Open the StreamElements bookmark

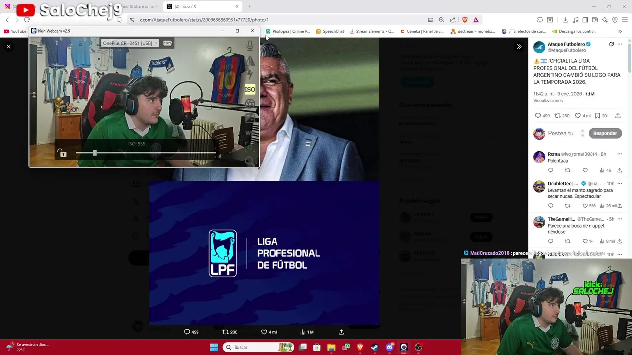(371, 31)
